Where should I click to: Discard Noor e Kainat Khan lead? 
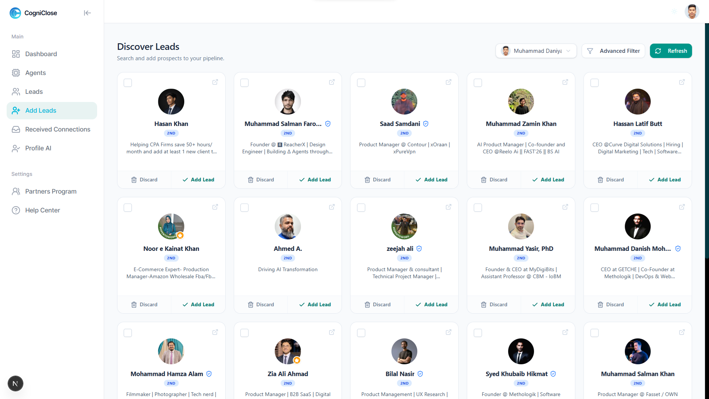144,304
